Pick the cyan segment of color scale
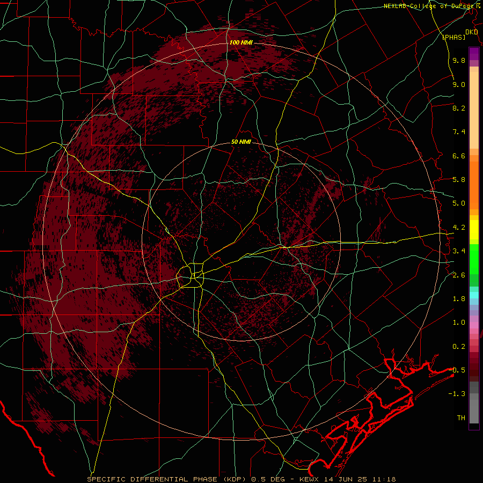Screen dimensions: 483x483 click(474, 295)
